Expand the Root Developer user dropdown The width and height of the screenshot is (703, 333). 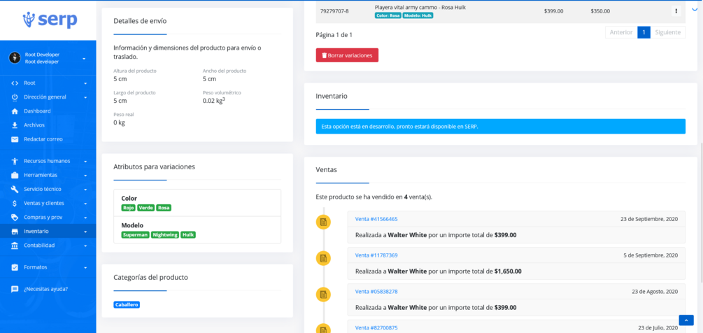(x=84, y=59)
